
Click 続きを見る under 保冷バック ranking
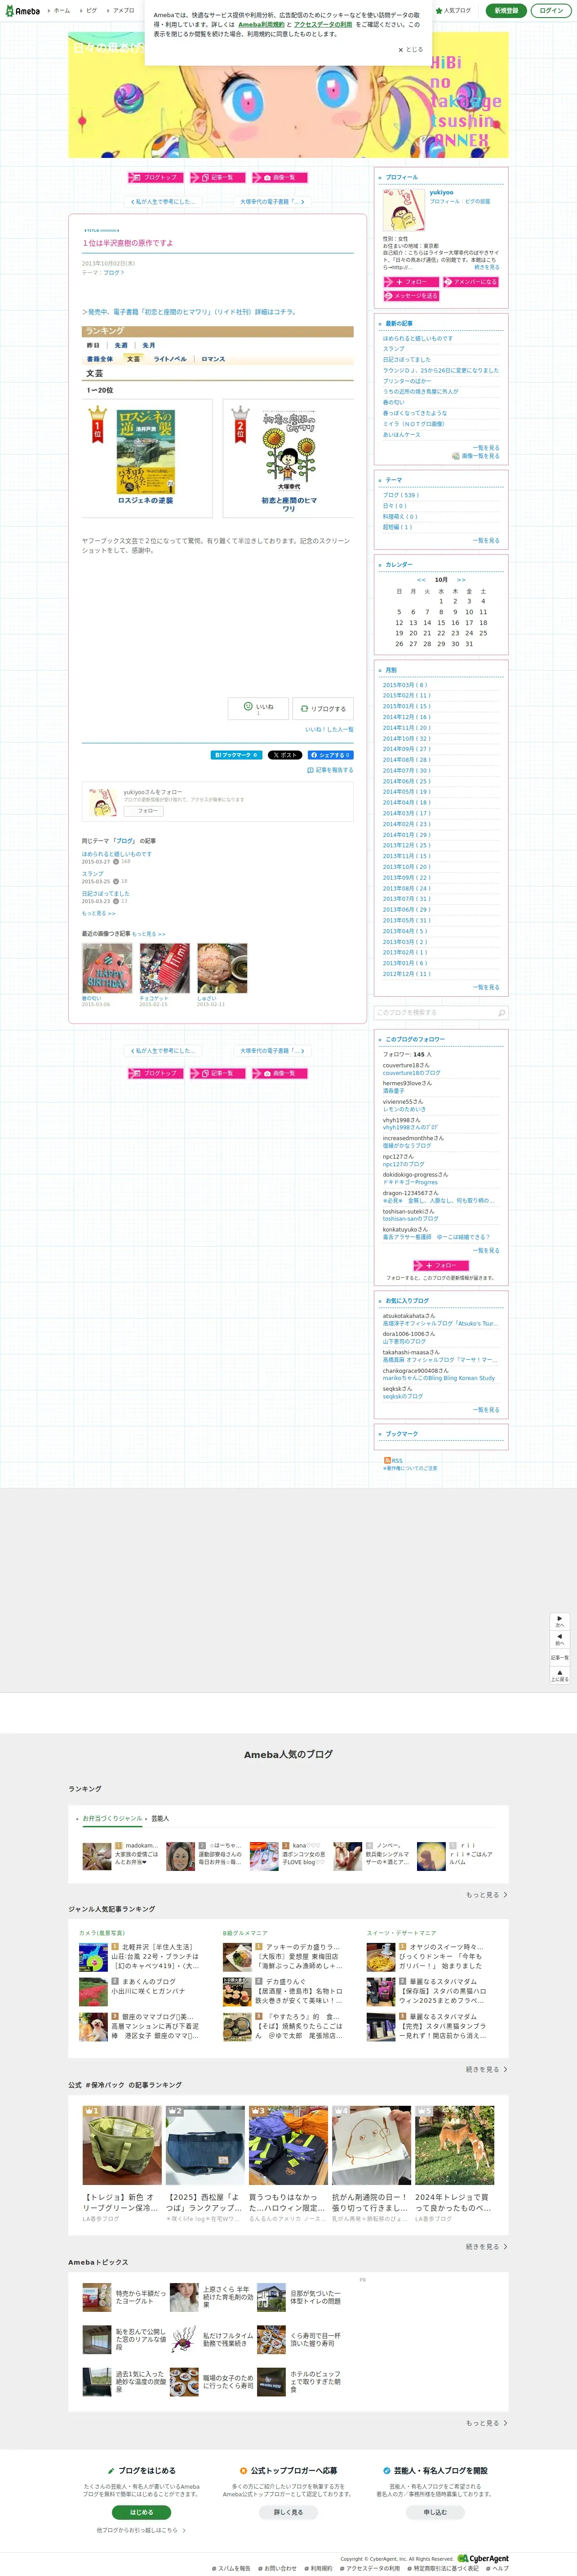click(486, 2246)
